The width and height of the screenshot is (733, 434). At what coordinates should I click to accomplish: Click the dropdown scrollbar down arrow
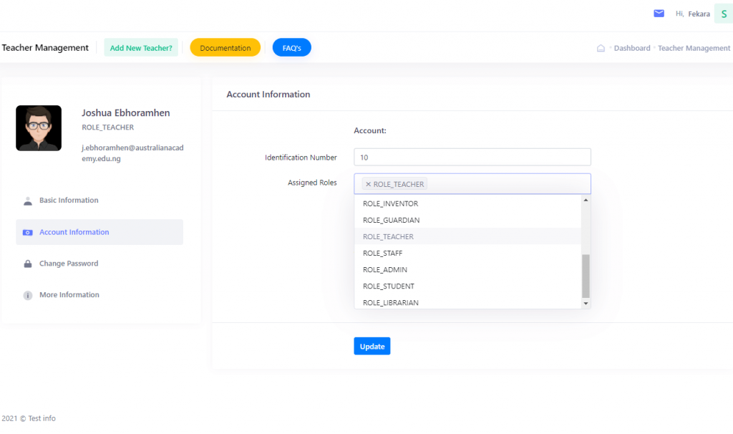[x=586, y=304]
